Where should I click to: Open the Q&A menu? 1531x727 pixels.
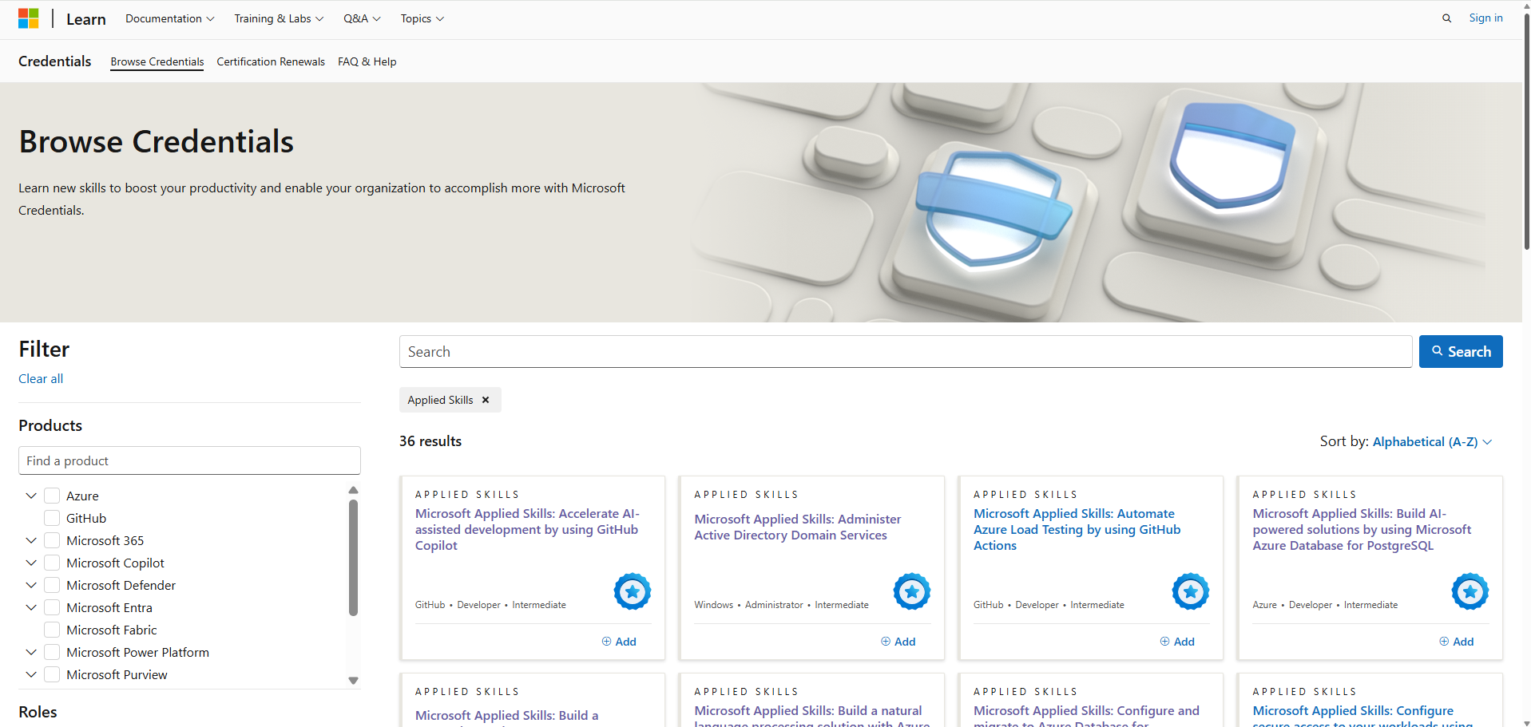[x=362, y=18]
